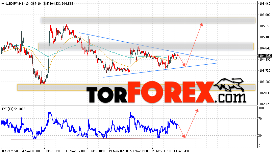Viewport: 273px width, 155px height.
Task: Open the chart menu triangle beside USDJPY,H1
Action: (x=3, y=4)
